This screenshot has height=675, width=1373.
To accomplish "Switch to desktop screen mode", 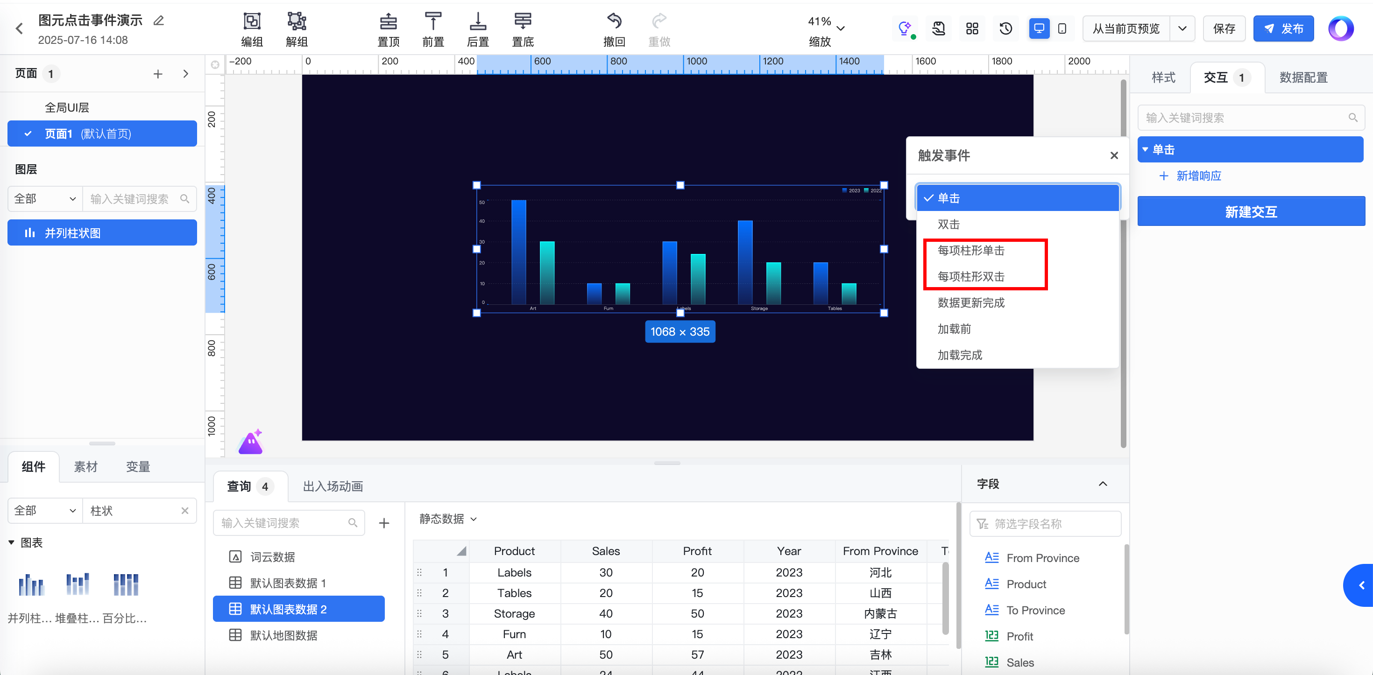I will pyautogui.click(x=1039, y=29).
